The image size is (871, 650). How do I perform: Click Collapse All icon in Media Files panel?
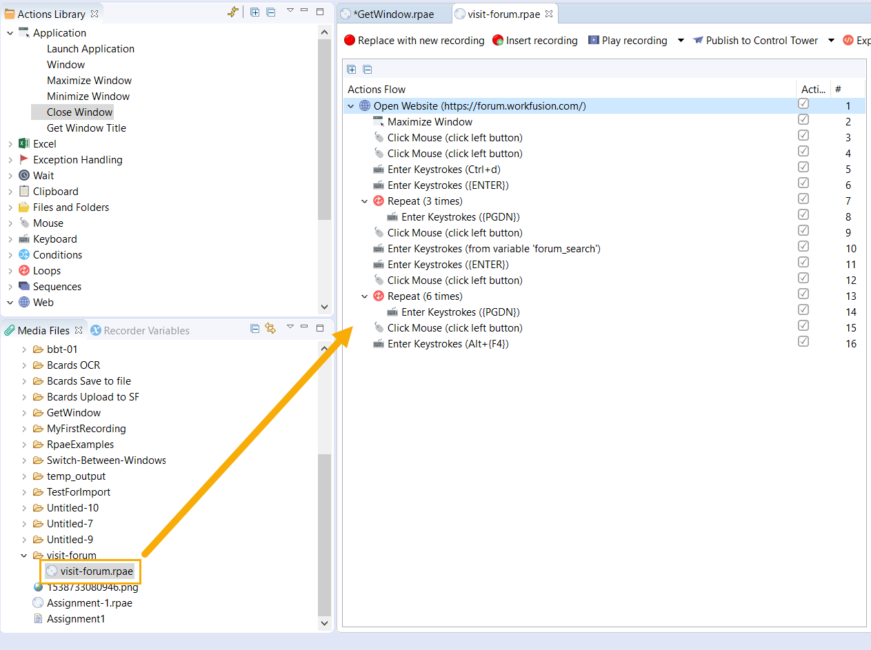[x=254, y=329]
